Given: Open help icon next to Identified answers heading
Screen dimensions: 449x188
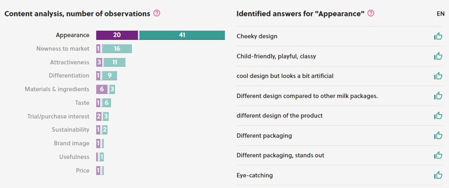Looking at the screenshot, I should click(371, 13).
